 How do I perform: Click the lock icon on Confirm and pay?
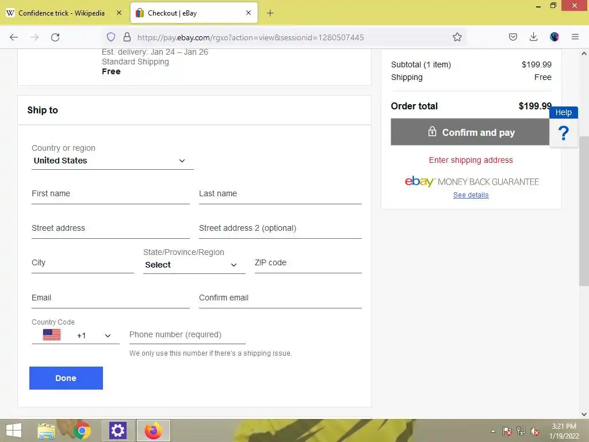(433, 132)
